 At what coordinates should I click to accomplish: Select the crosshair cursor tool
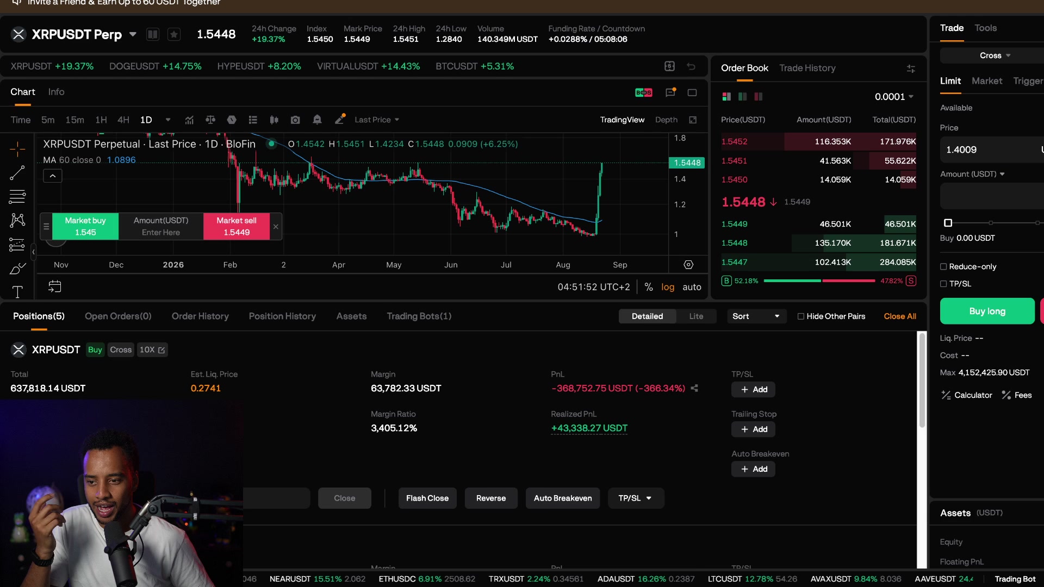pyautogui.click(x=17, y=149)
